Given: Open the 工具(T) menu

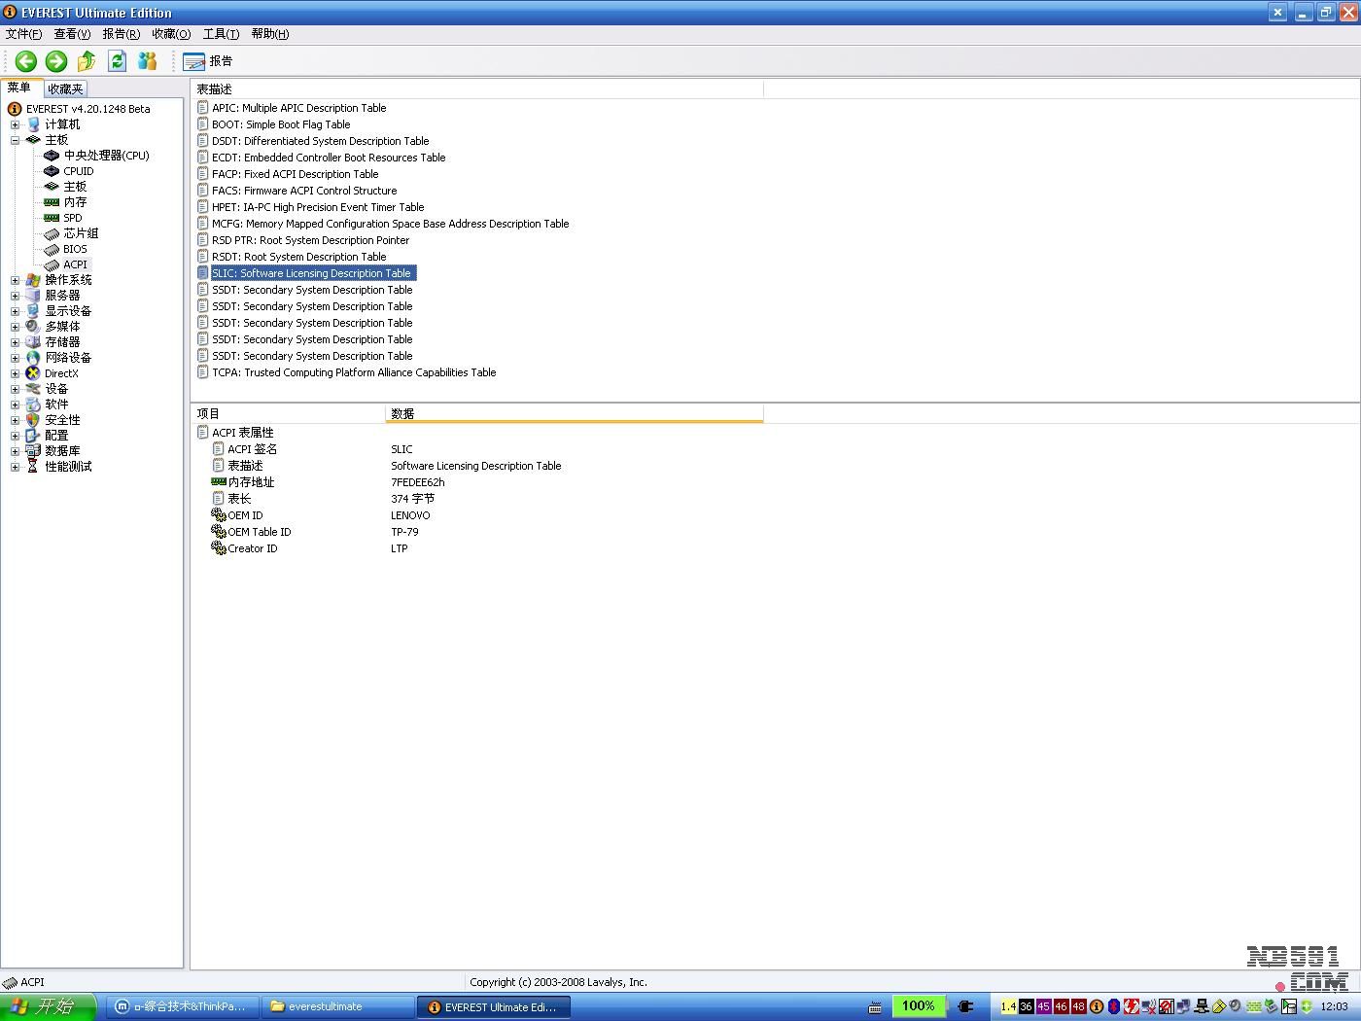Looking at the screenshot, I should click(221, 34).
